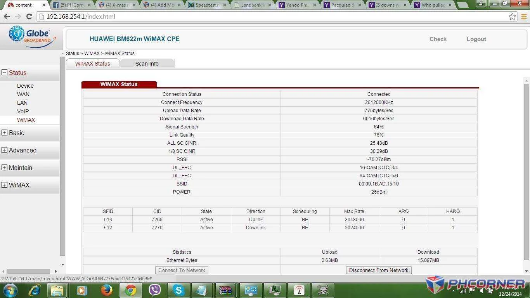Switch to the Yahoo Phil browser tab
Viewport: 530px width, 298px height.
pyautogui.click(x=298, y=5)
